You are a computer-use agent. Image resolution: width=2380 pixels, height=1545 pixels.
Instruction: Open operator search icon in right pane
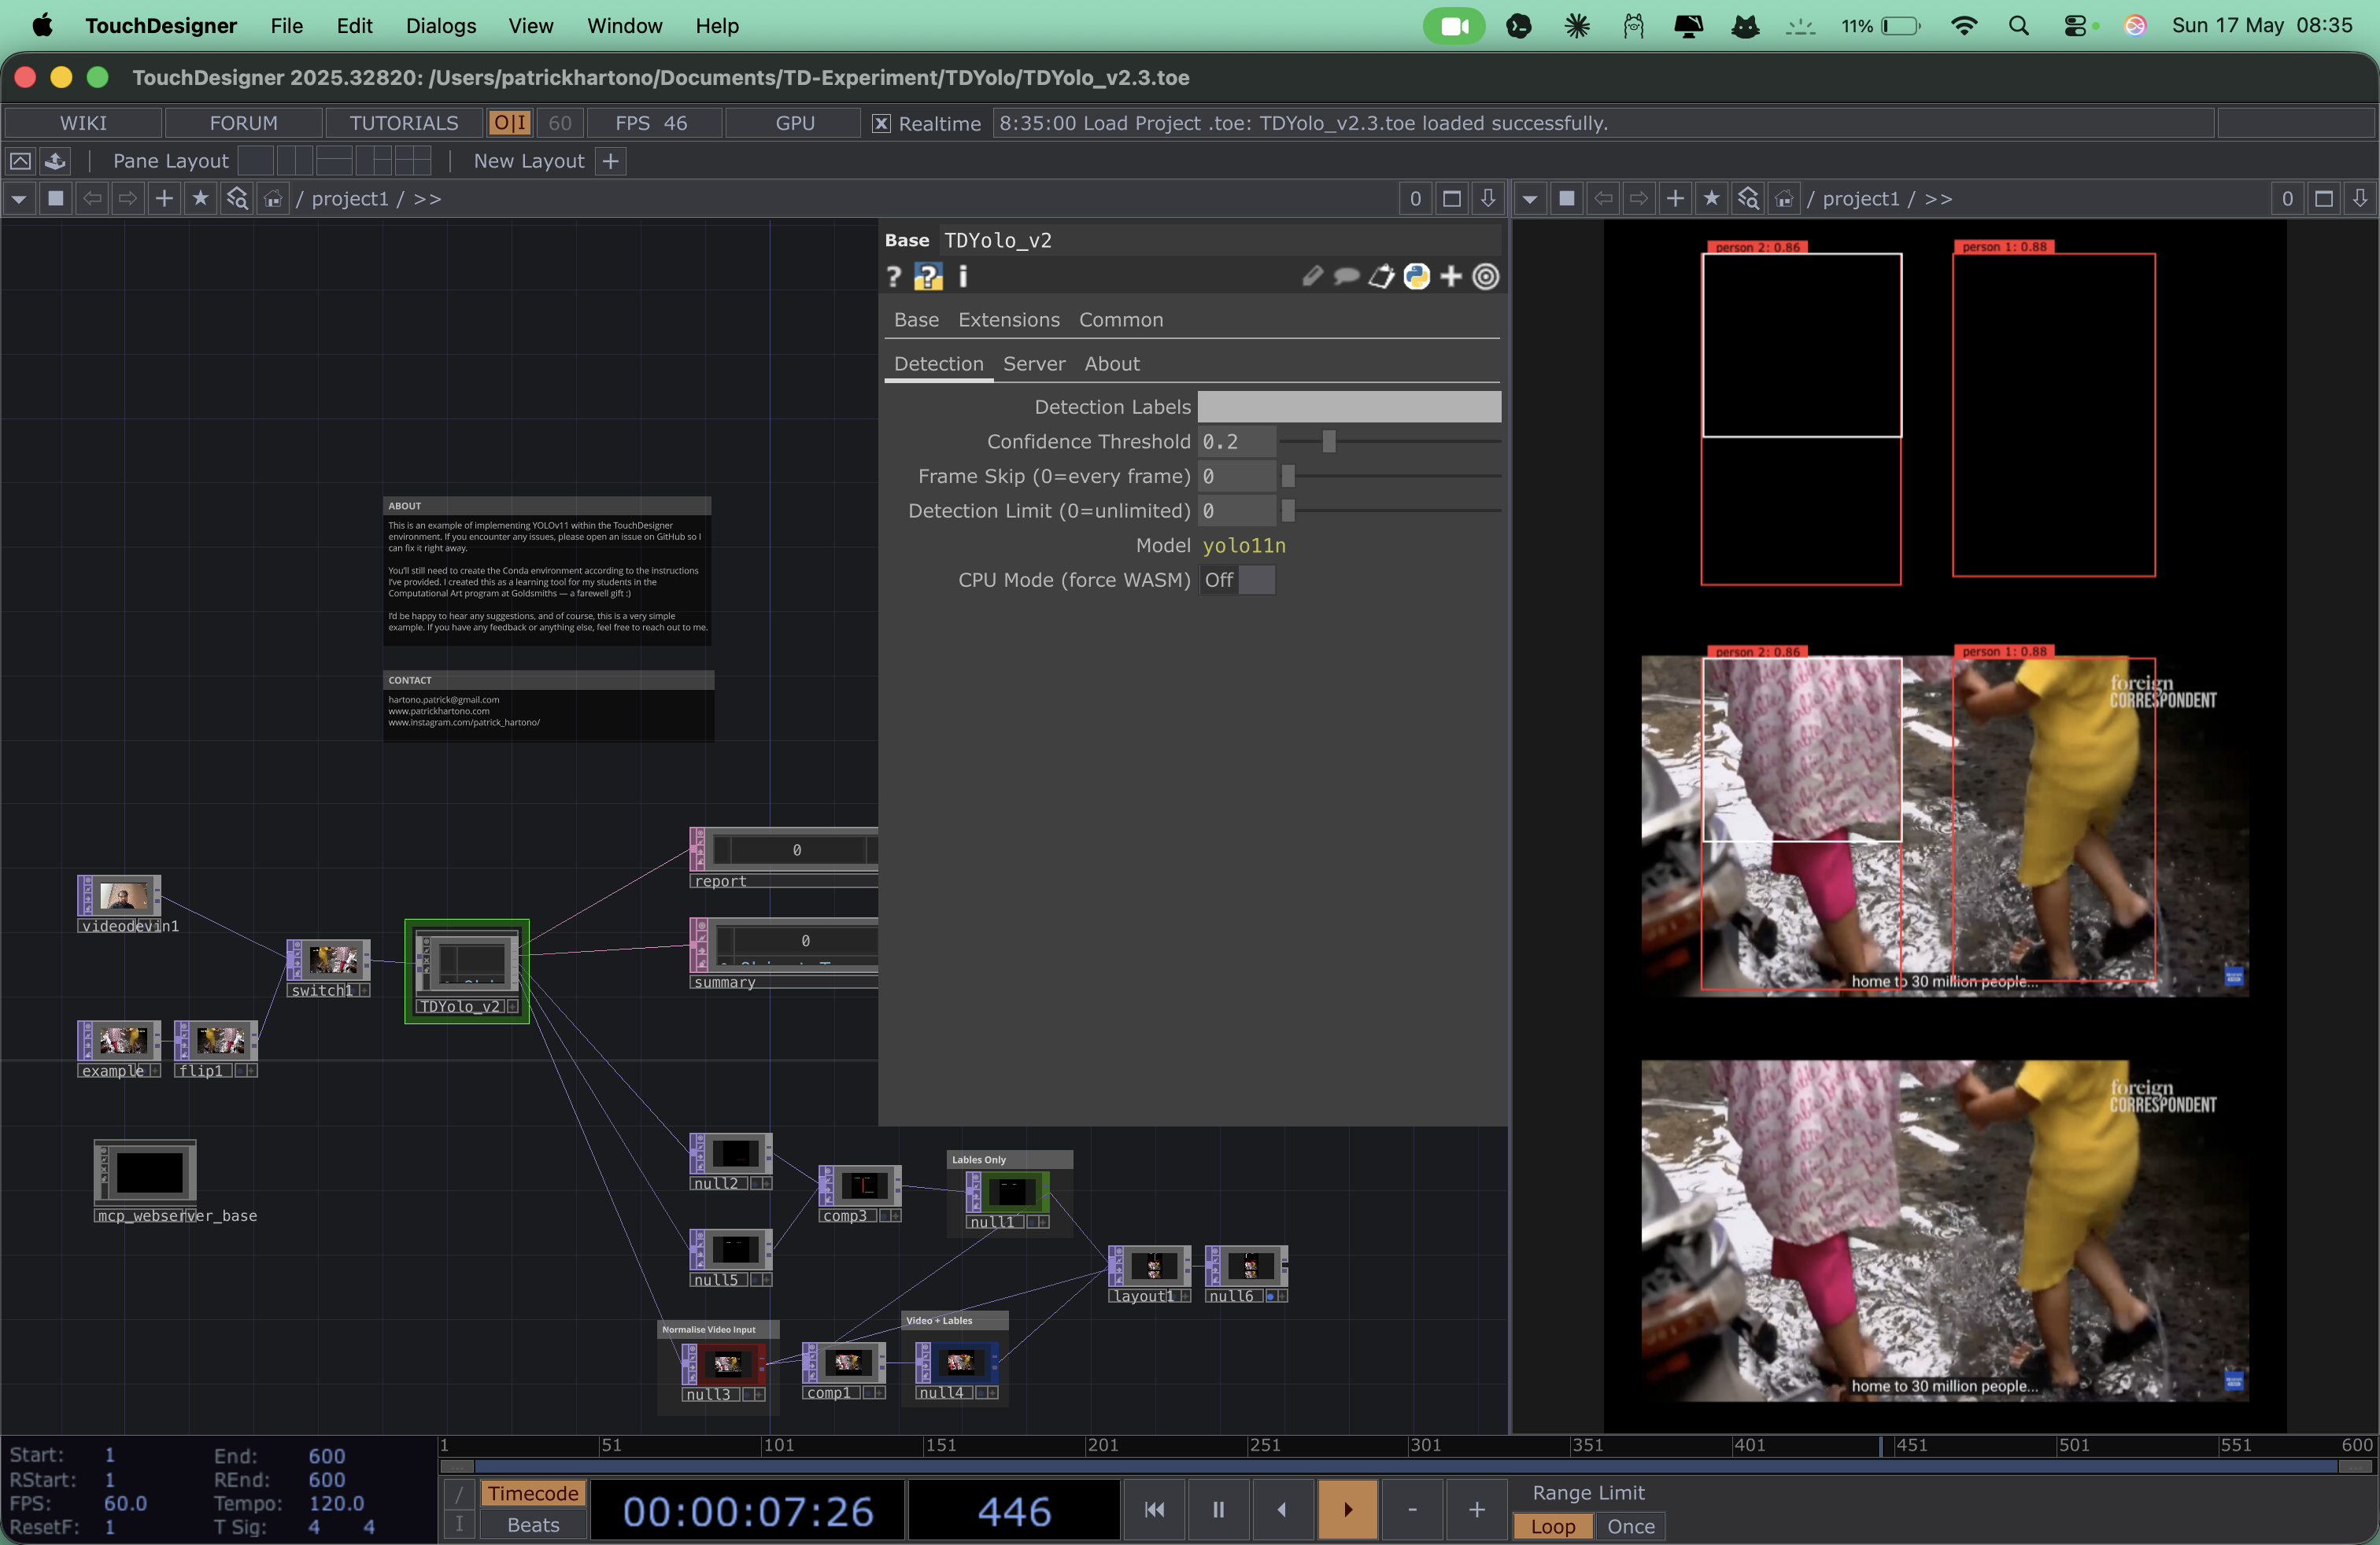point(1748,199)
